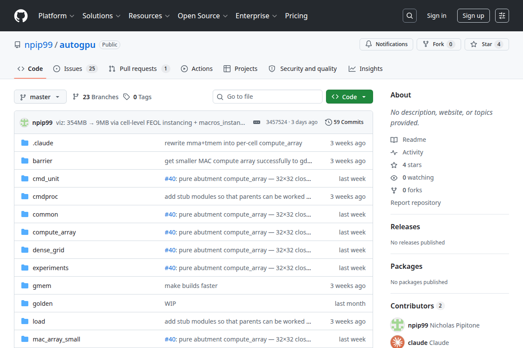
Task: Open the search magnifier button
Action: [410, 16]
